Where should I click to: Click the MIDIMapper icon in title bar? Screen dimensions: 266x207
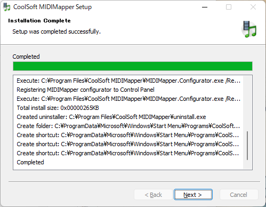[7, 7]
